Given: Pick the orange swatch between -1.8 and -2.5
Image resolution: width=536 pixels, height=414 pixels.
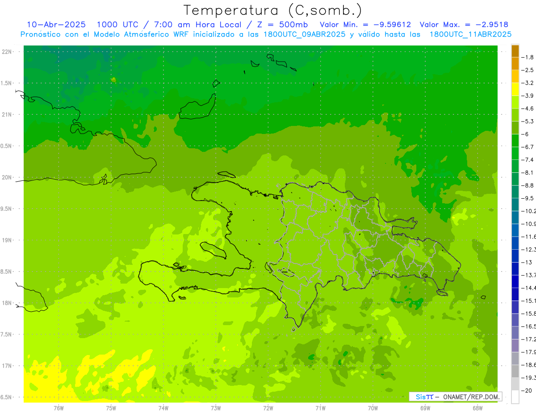Looking at the screenshot, I should click(x=515, y=63).
